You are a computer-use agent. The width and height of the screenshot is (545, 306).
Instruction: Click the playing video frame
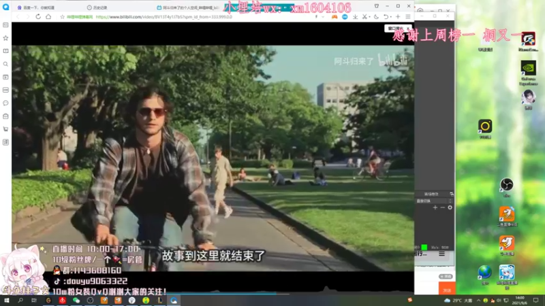(213, 158)
